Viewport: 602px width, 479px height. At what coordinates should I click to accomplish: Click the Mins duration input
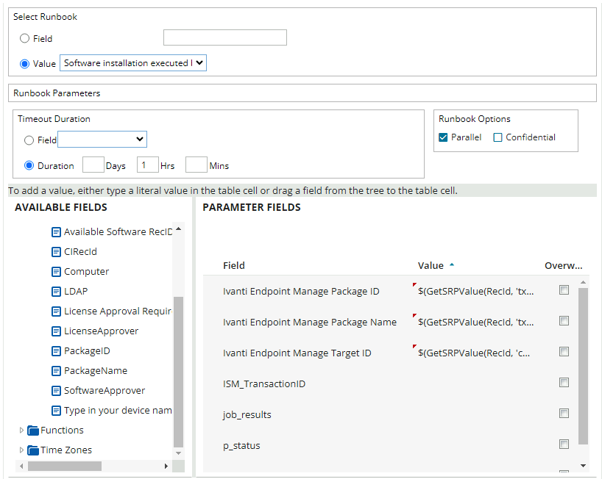[196, 165]
